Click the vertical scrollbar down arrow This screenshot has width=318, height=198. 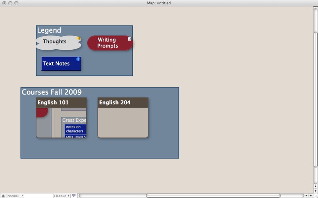pyautogui.click(x=316, y=191)
